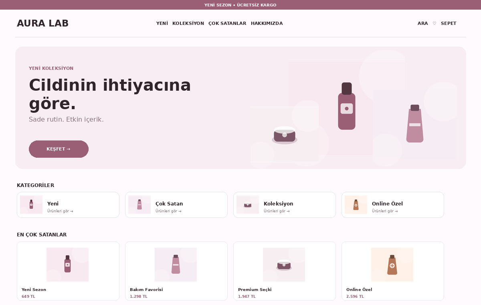
Task: Click the Online Özel category bottle icon
Action: 356,205
